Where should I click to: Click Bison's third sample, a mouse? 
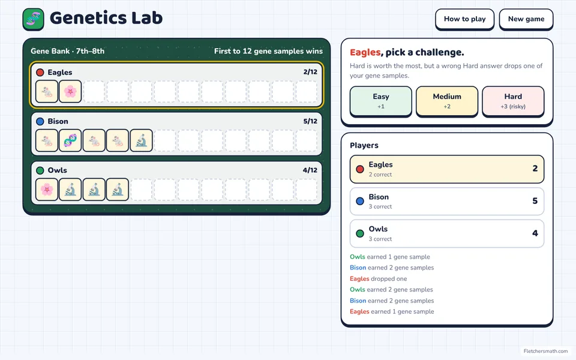pyautogui.click(x=94, y=140)
